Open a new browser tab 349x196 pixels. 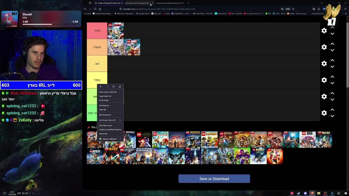tap(188, 3)
